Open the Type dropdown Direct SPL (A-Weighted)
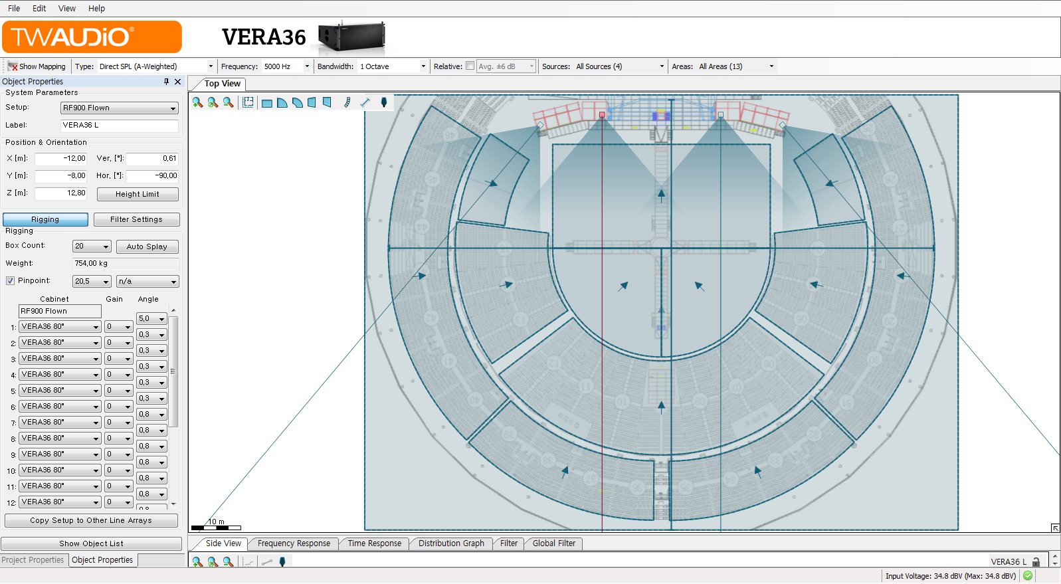 (x=156, y=66)
